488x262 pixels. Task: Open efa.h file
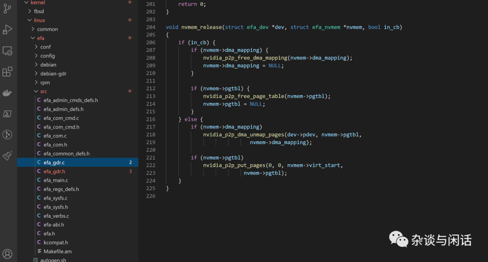point(49,234)
